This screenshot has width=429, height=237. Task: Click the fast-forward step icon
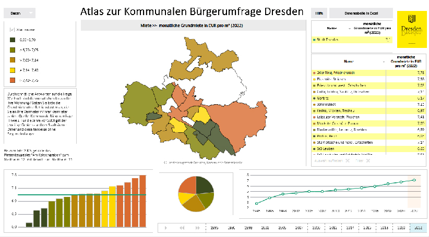coord(197,228)
